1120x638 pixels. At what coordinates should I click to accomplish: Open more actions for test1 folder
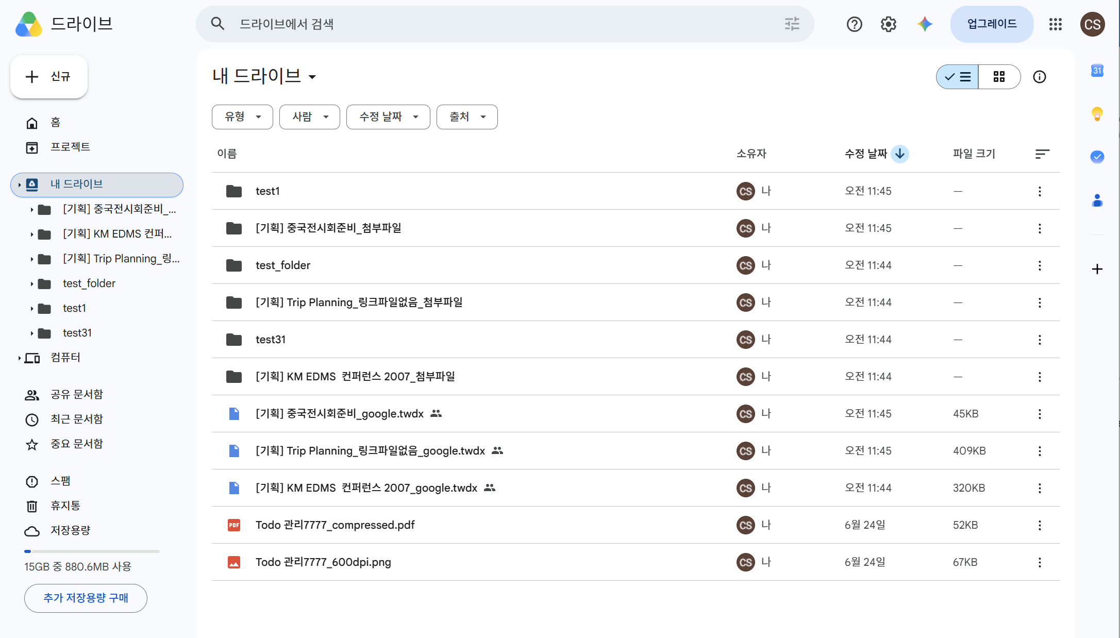pos(1040,191)
